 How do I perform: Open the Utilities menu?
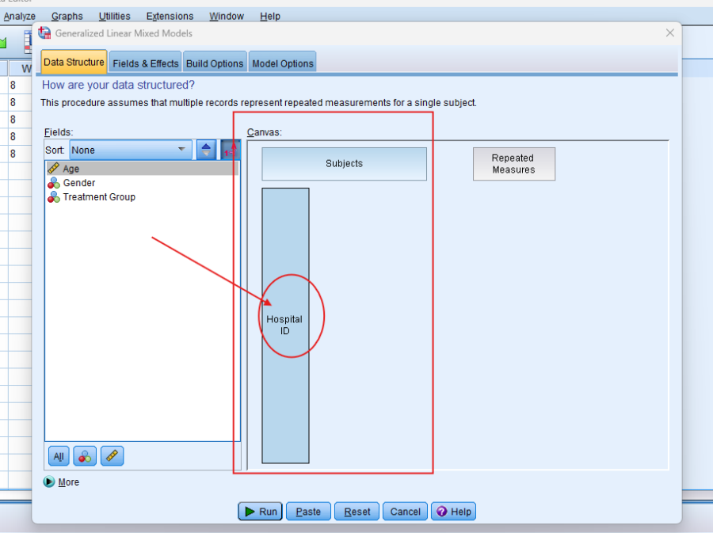click(x=115, y=16)
